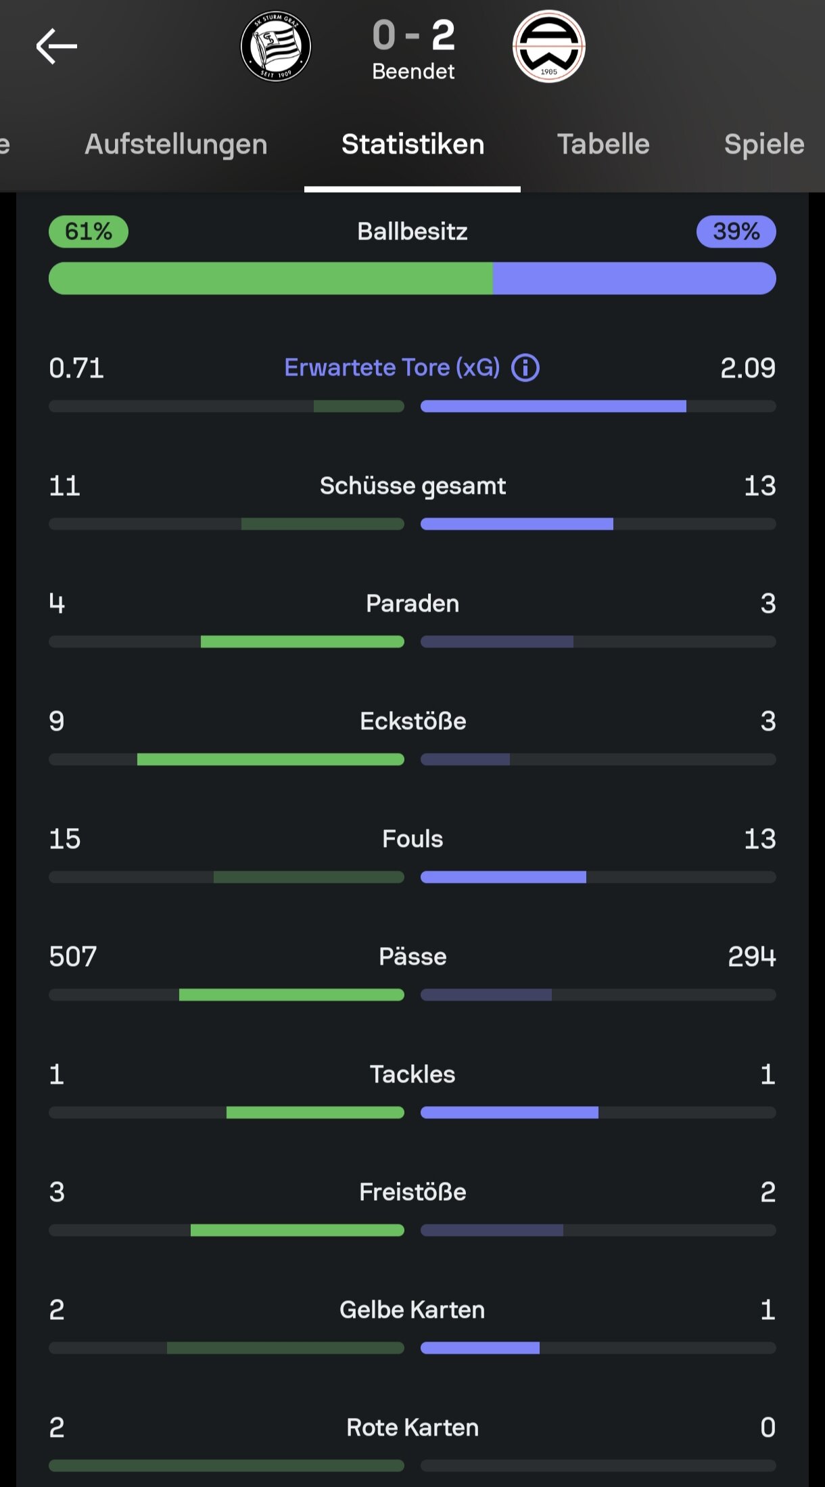Open the SK Sturm Graz team logo

(x=276, y=47)
